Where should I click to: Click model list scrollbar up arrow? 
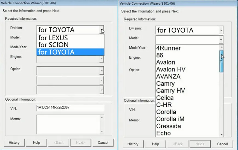[222, 47]
